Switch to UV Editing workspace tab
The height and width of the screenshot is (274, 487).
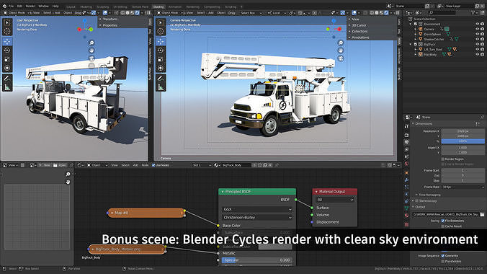(120, 6)
